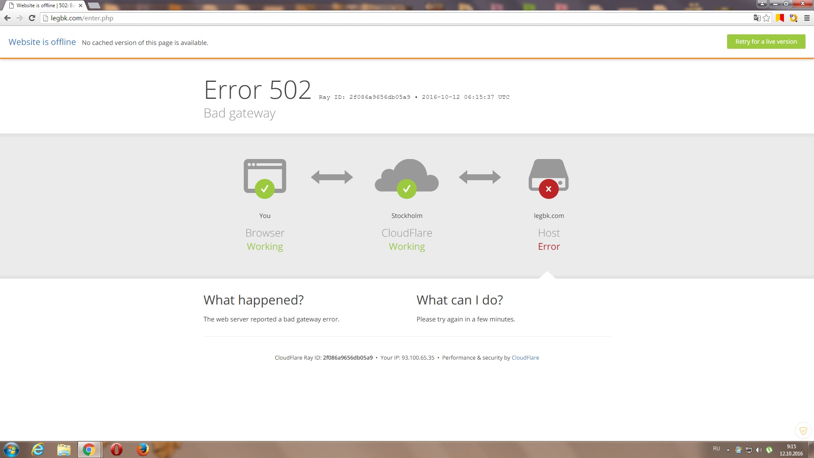Click the 'Website is offline' heading

point(42,42)
